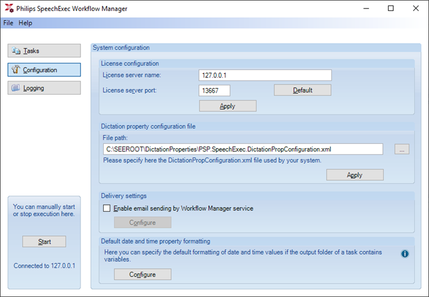Image resolution: width=429 pixels, height=297 pixels.
Task: Click the 'License configuration' group heading
Action: pos(130,63)
